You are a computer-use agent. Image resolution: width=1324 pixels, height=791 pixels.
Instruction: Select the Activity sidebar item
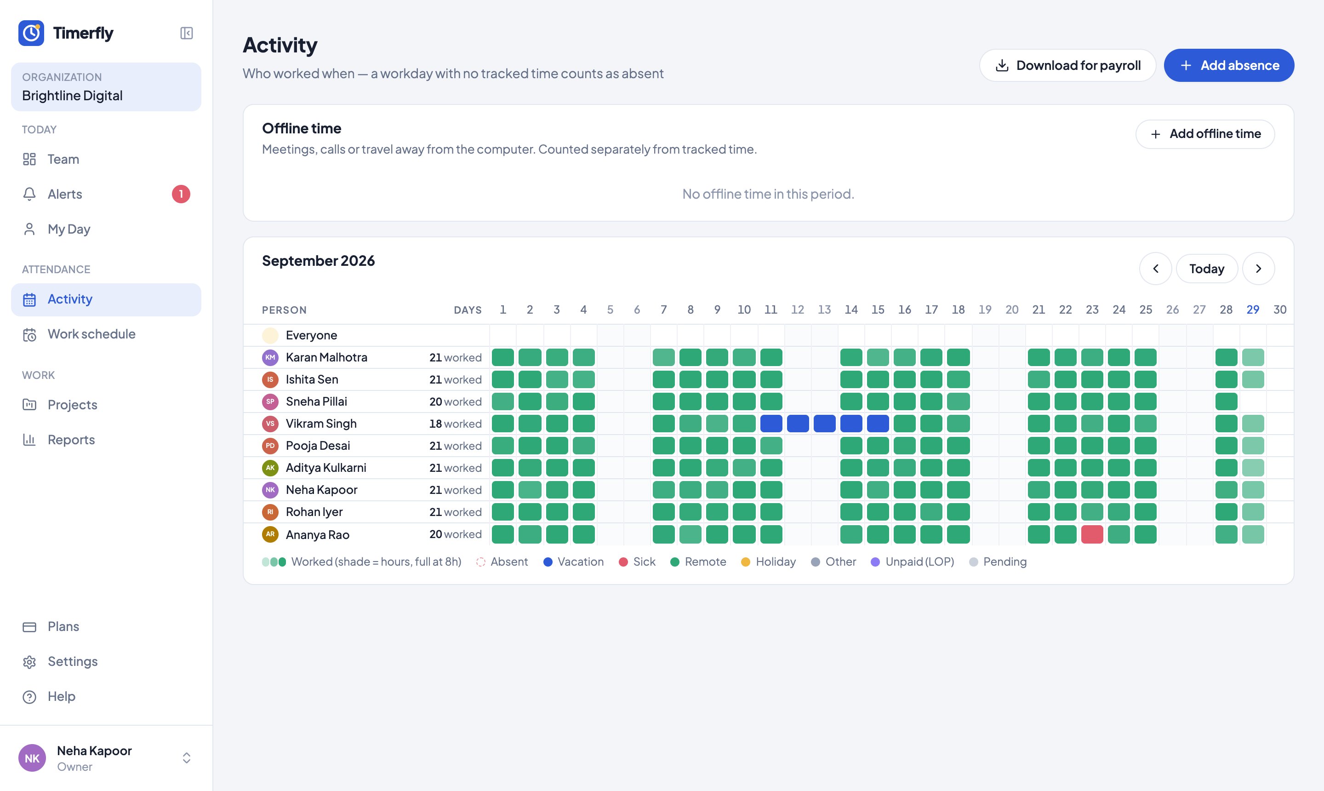click(x=106, y=299)
